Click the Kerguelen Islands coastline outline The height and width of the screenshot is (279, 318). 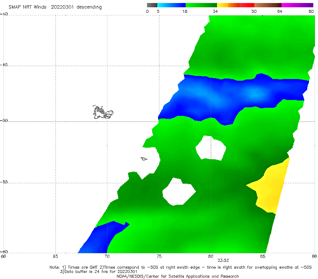click(x=103, y=112)
